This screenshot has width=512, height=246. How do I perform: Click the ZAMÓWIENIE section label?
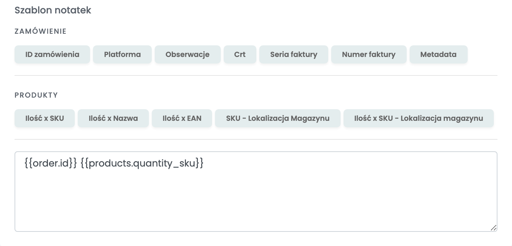click(x=41, y=31)
